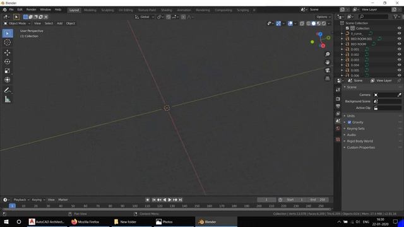Choose the Measure ruler tool
The height and width of the screenshot is (227, 404).
tap(8, 100)
